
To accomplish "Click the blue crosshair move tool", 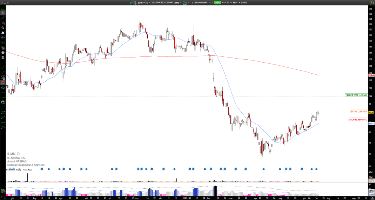I will tap(3, 38).
